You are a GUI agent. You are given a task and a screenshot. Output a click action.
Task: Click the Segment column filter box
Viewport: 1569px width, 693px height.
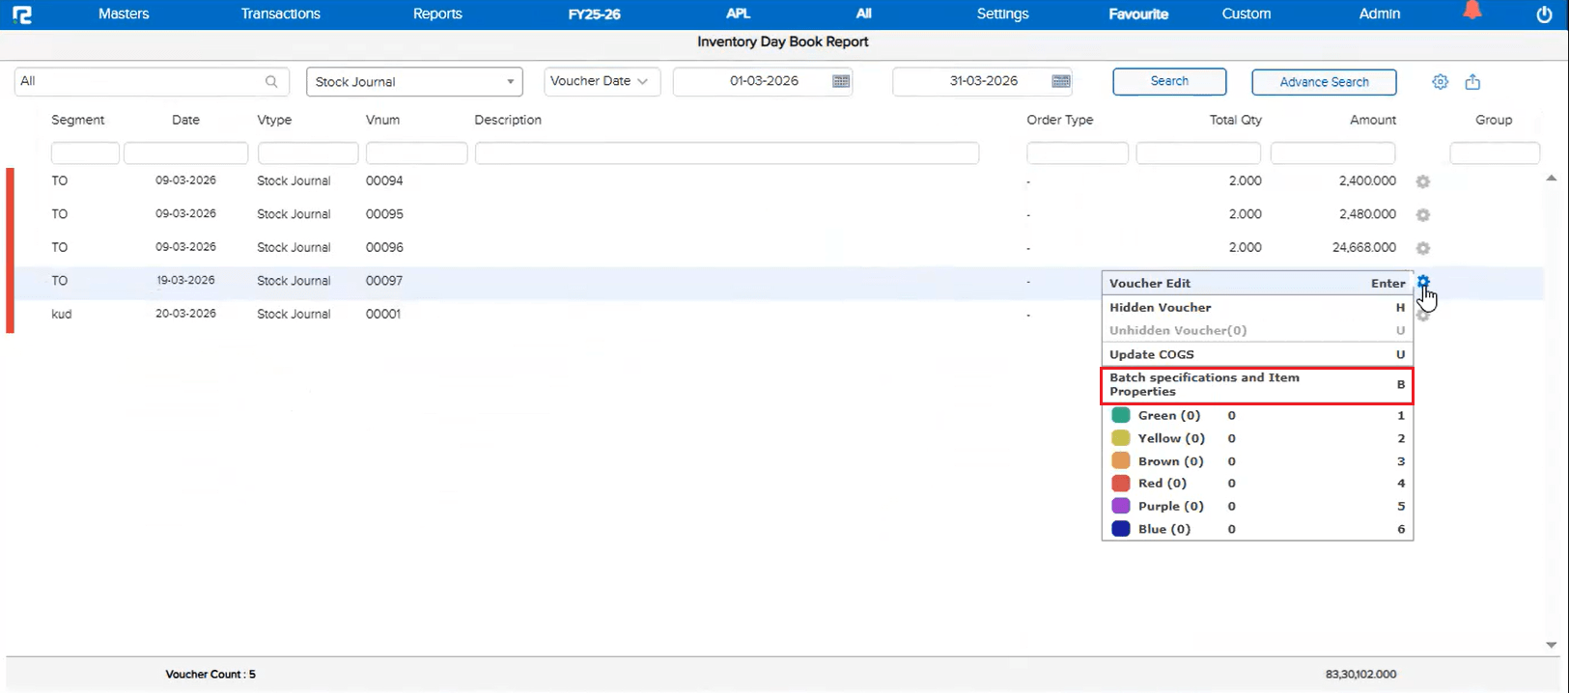pyautogui.click(x=85, y=153)
